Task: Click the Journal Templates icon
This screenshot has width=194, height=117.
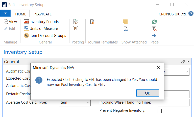Action: pos(92,22)
